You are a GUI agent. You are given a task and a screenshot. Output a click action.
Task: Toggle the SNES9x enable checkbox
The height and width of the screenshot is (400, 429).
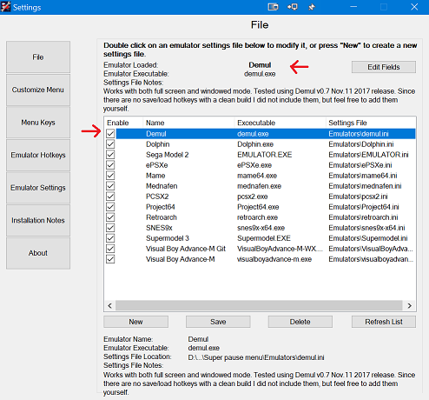point(110,228)
